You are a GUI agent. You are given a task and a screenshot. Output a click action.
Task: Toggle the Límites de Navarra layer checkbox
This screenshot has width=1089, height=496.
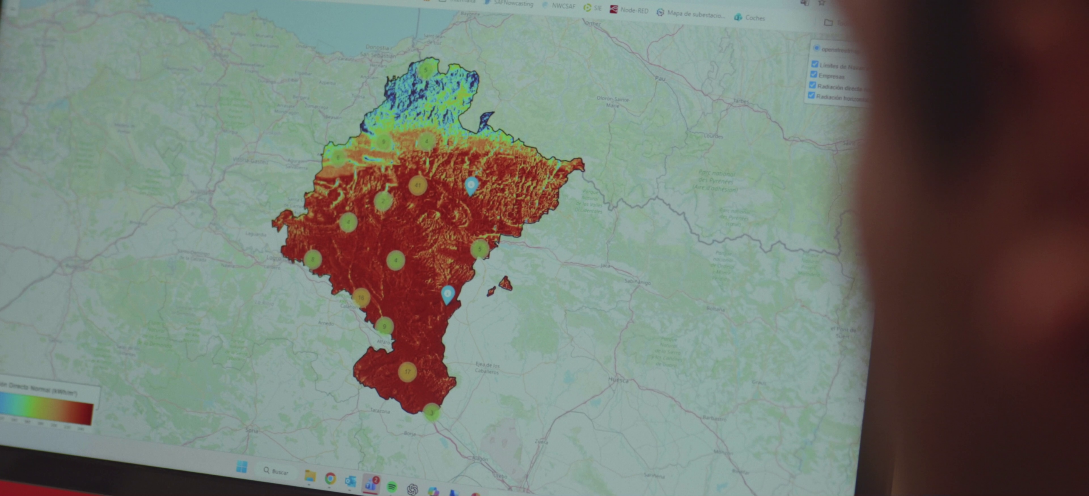pyautogui.click(x=815, y=64)
